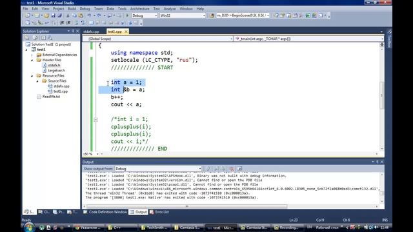This screenshot has width=413, height=232.
Task: Click the Save All toolbar icon
Action: tap(60, 15)
